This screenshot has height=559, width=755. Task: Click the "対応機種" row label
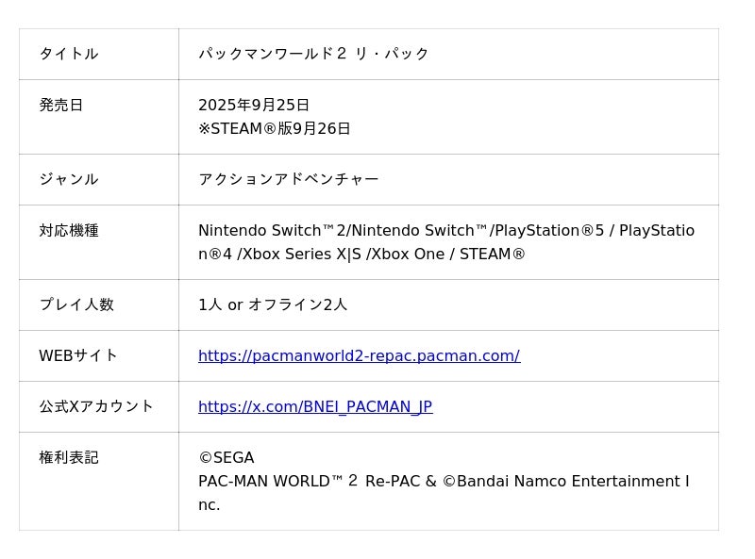(x=68, y=230)
